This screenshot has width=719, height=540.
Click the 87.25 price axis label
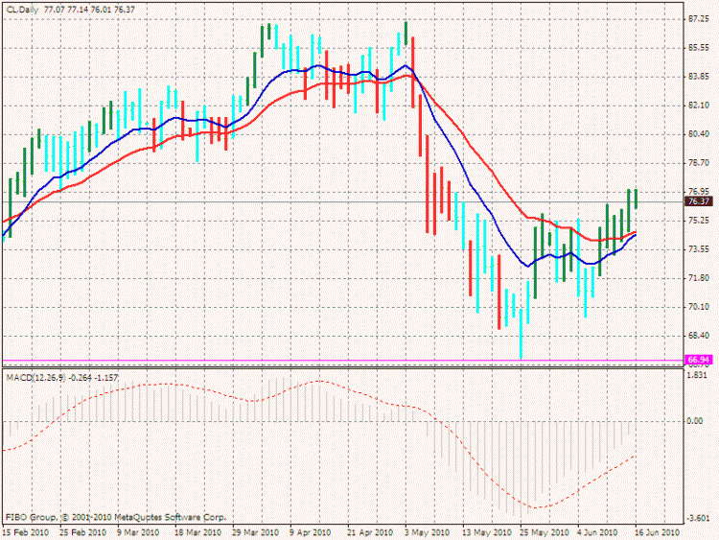click(x=698, y=19)
